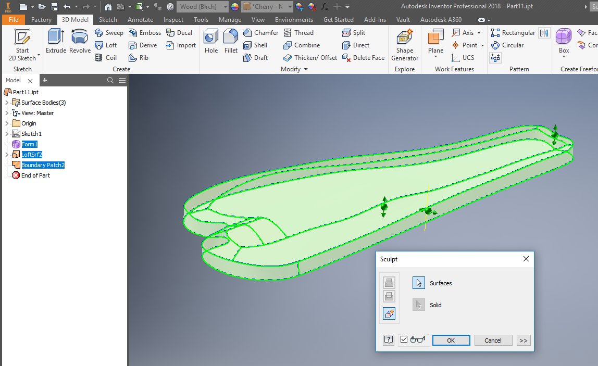Open the Combine tool
Image resolution: width=598 pixels, height=366 pixels.
(x=302, y=45)
